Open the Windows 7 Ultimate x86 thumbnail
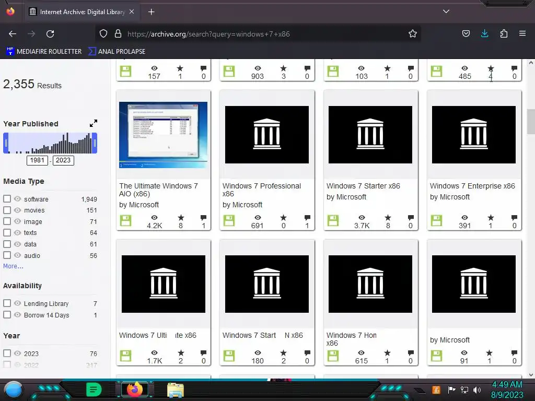 (x=164, y=284)
